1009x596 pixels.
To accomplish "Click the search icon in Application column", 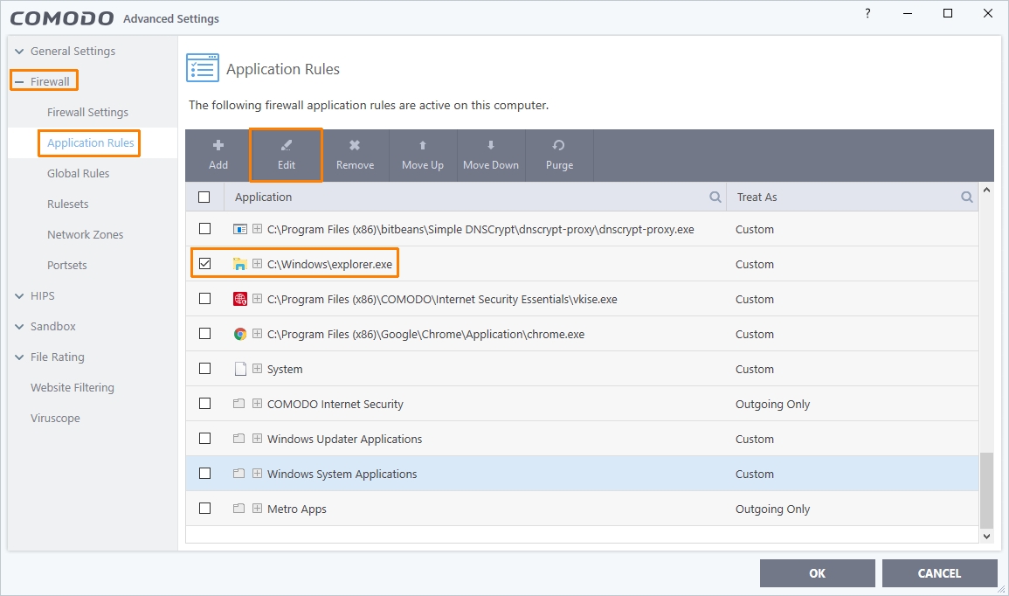I will click(x=715, y=198).
